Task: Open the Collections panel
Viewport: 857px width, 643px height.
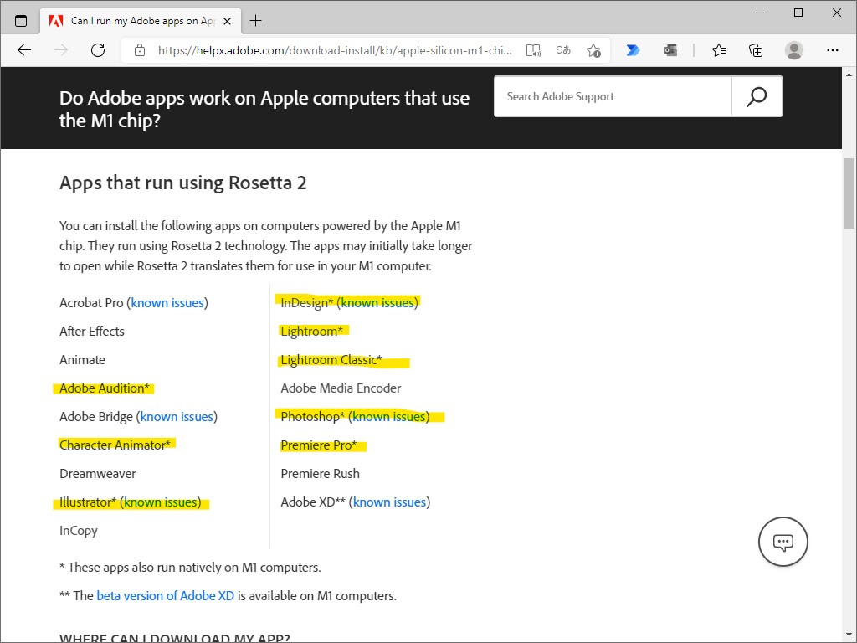Action: pos(756,50)
